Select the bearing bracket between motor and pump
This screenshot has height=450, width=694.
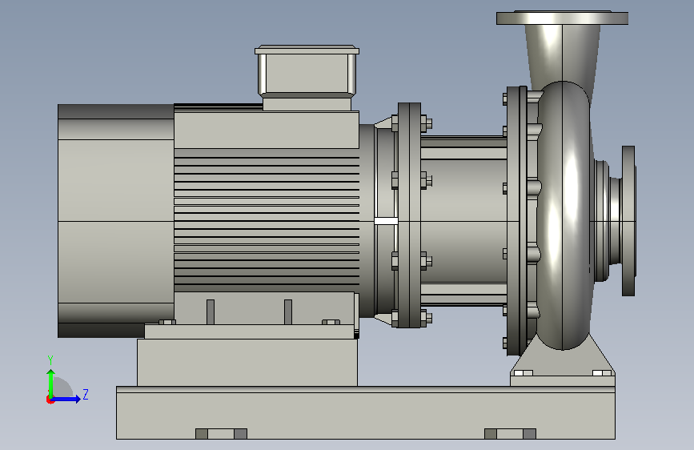463,220
